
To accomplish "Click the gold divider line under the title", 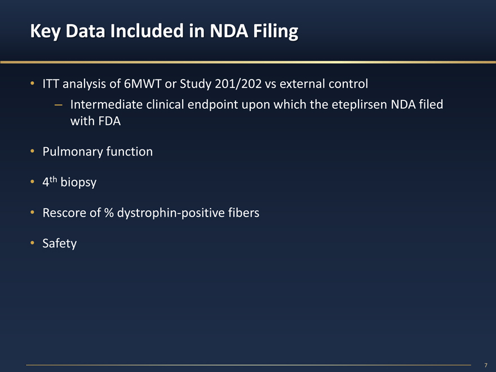I will click(x=248, y=61).
